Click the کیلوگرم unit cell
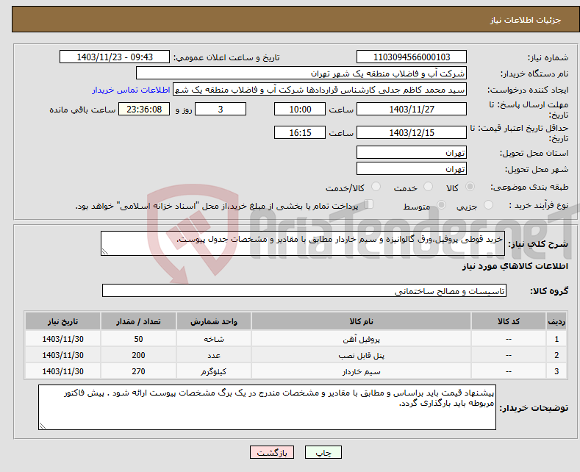Viewport: 580px width, 472px height. (x=214, y=371)
